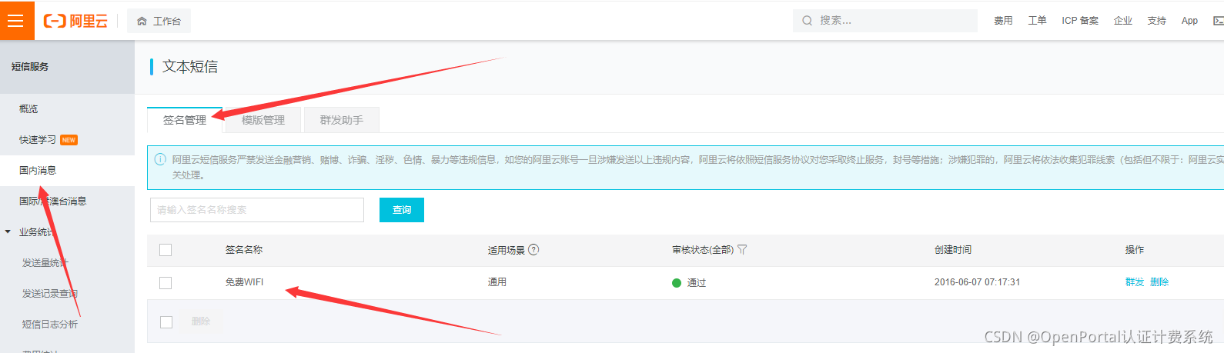Open 短信日志分析 in the sidebar
Image resolution: width=1224 pixels, height=353 pixels.
click(x=50, y=325)
